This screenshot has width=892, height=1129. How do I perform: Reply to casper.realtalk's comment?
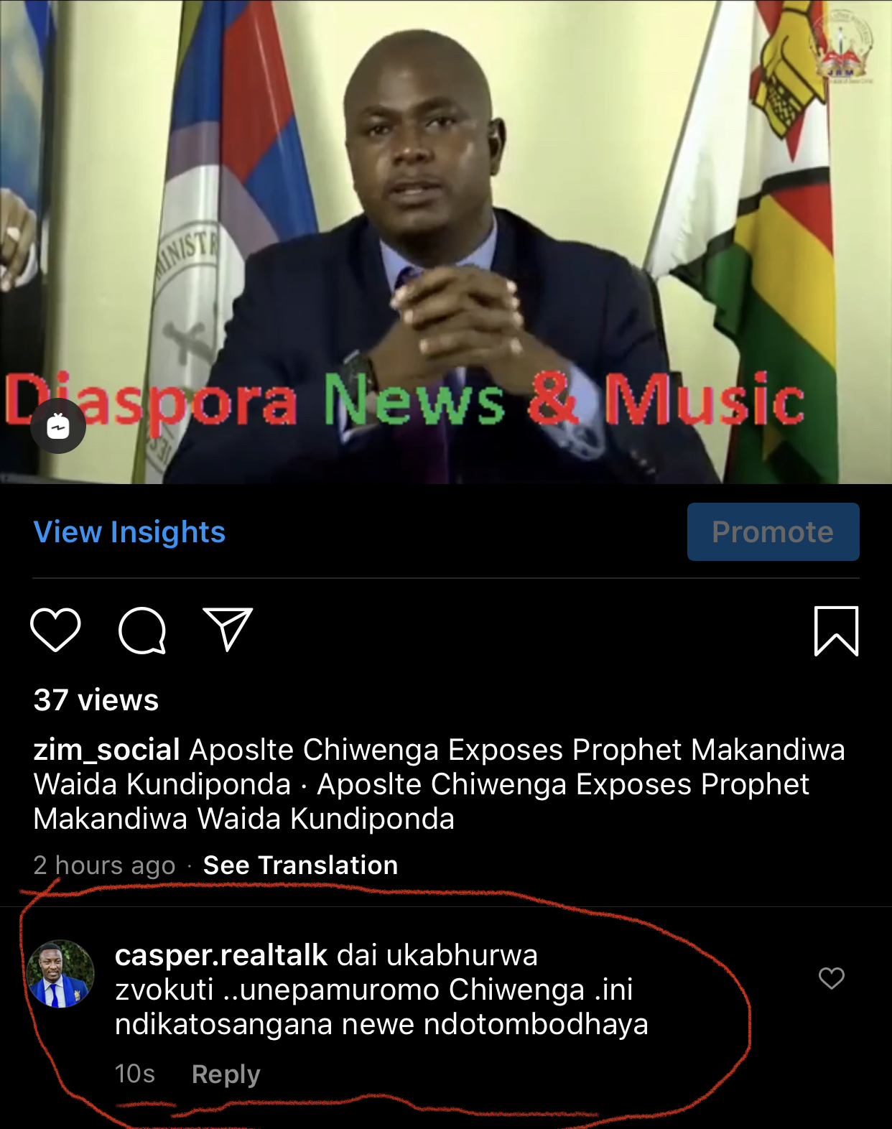pyautogui.click(x=226, y=1074)
